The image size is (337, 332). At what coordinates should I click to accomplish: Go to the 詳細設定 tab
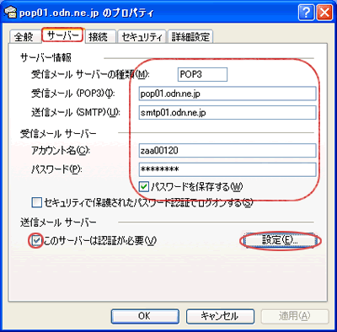pyautogui.click(x=190, y=37)
